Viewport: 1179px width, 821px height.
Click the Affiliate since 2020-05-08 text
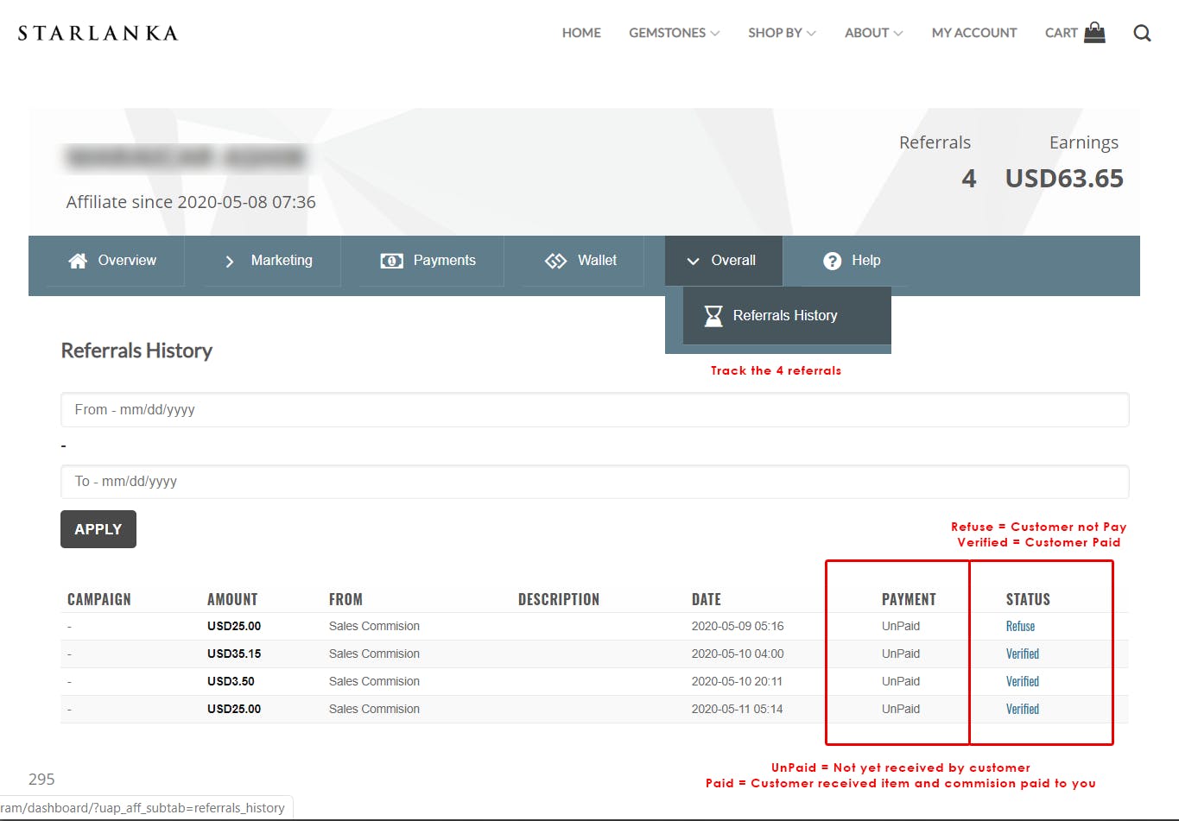click(x=191, y=202)
